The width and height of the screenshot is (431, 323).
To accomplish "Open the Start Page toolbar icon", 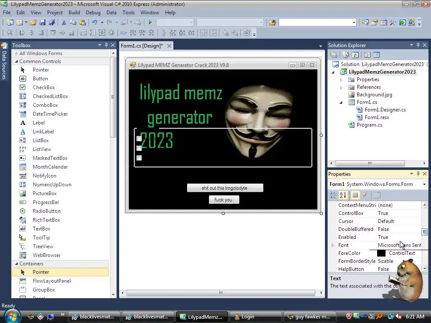I will coord(402,22).
